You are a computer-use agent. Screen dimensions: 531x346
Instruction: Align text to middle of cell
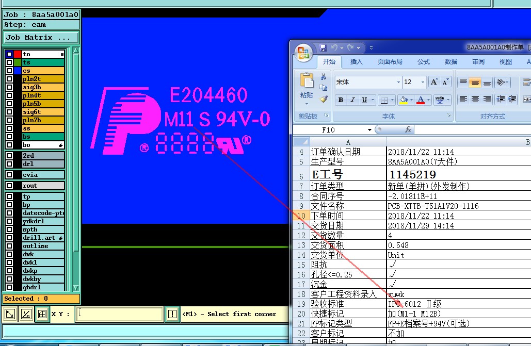coord(475,82)
